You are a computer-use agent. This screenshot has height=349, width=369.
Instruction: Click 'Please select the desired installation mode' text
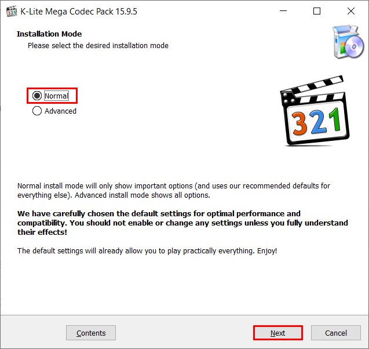coord(98,45)
